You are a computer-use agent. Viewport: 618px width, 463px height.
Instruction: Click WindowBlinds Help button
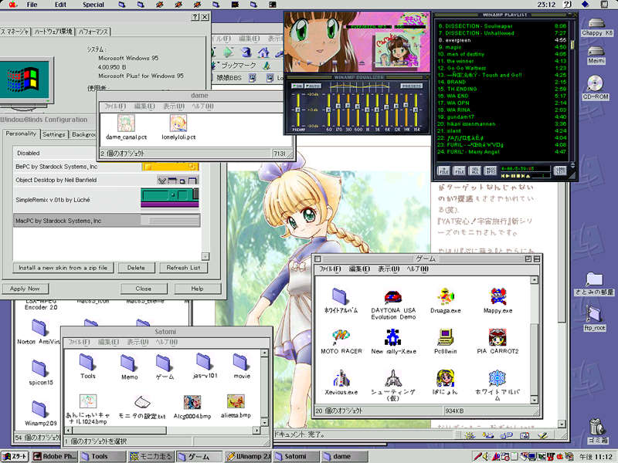point(197,289)
